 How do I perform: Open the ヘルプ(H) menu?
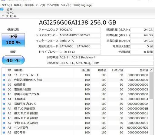(66, 5)
